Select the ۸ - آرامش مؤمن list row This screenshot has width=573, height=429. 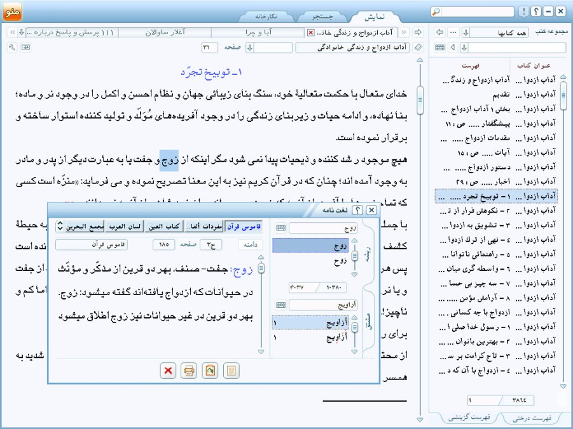coord(497,298)
